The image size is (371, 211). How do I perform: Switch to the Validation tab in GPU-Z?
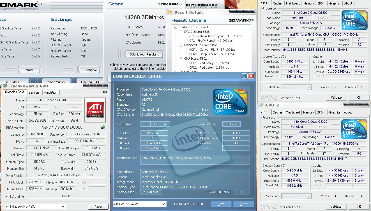50,92
